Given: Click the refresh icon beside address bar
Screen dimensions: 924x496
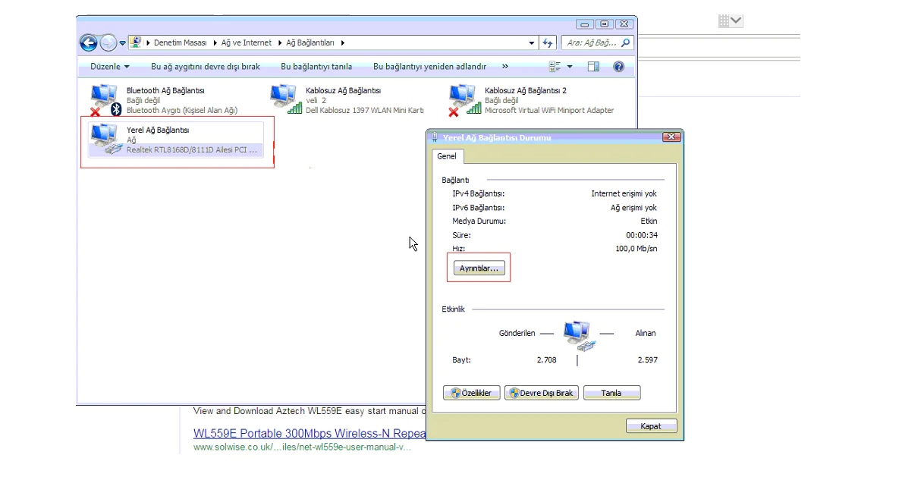Looking at the screenshot, I should click(x=548, y=43).
